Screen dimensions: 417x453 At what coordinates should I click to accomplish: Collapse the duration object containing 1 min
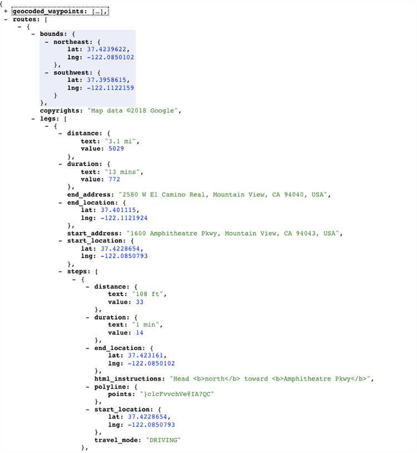[x=87, y=318]
